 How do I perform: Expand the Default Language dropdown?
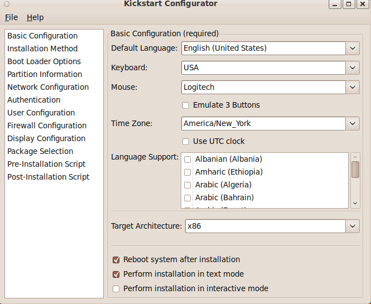[352, 49]
